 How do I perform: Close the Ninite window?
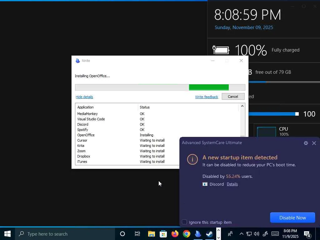tap(241, 61)
